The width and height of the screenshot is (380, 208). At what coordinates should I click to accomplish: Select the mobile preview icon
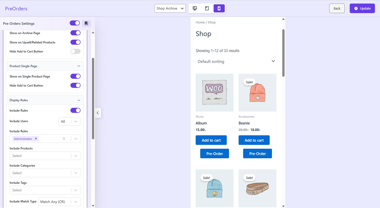(219, 8)
